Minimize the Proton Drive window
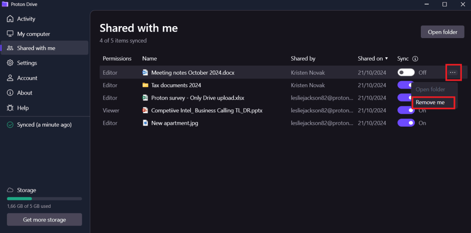The image size is (471, 233). coord(426,4)
